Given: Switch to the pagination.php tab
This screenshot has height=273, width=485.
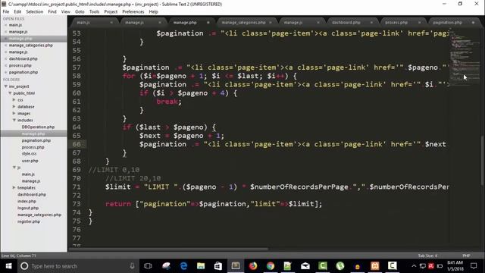Looking at the screenshot, I should click(x=447, y=23).
